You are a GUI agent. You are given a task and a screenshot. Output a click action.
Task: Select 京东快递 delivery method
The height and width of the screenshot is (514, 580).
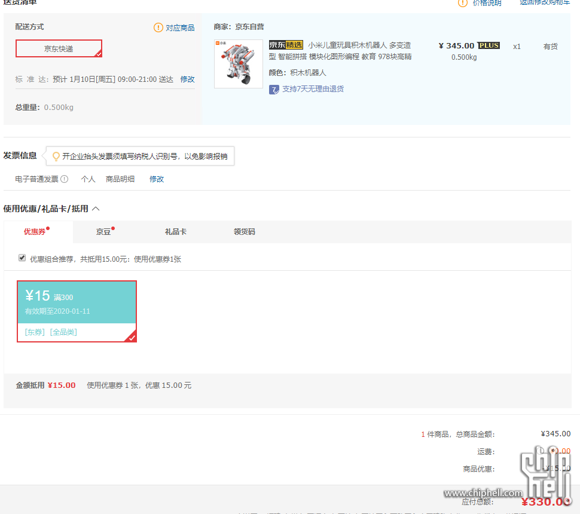(x=59, y=48)
